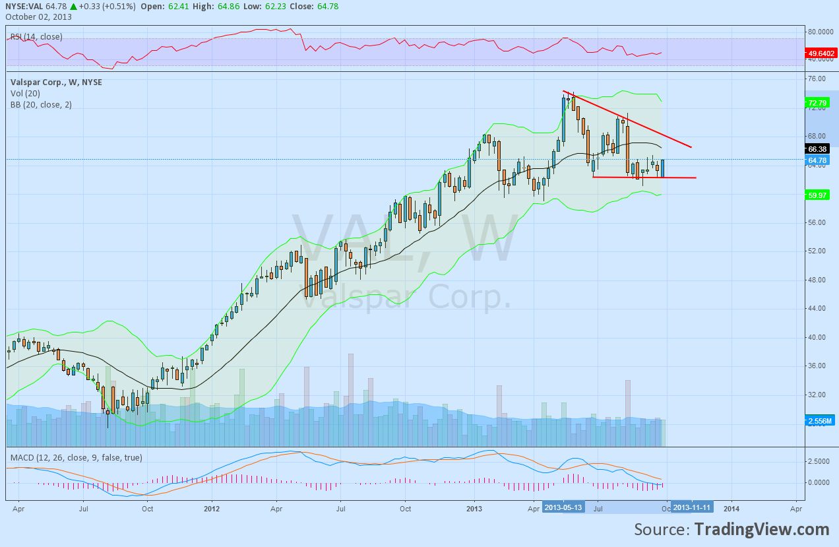
Task: Select the horizontal red support line
Action: tap(644, 177)
